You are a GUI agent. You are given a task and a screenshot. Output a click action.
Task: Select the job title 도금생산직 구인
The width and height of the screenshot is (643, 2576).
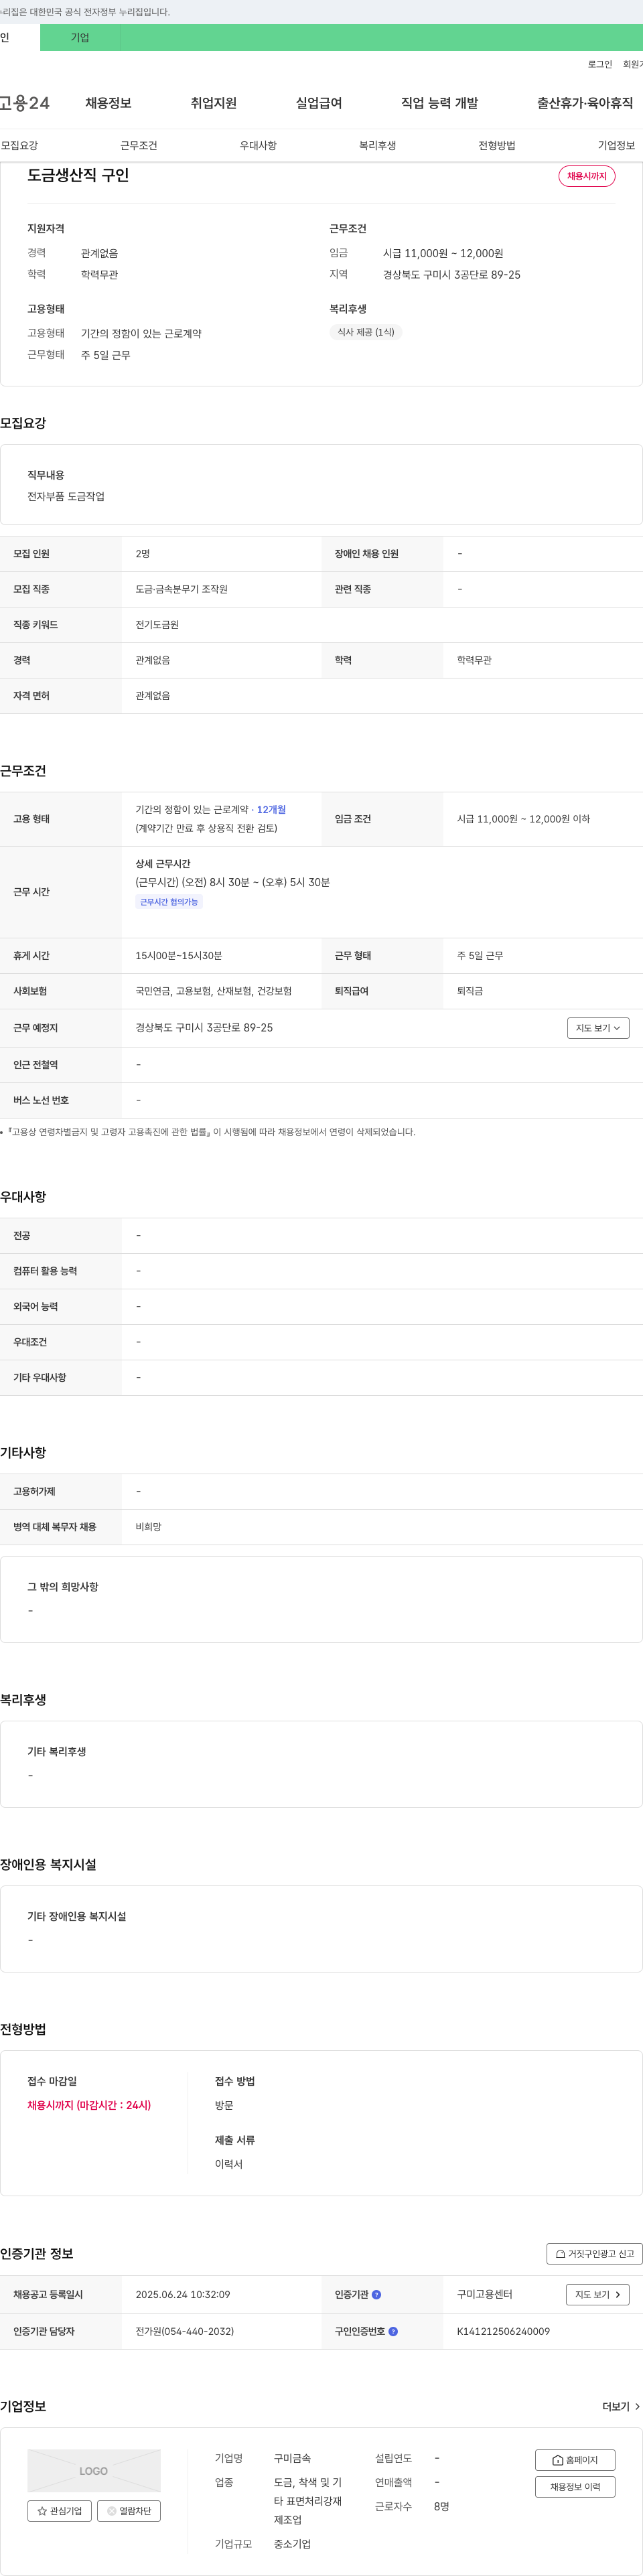coord(78,175)
